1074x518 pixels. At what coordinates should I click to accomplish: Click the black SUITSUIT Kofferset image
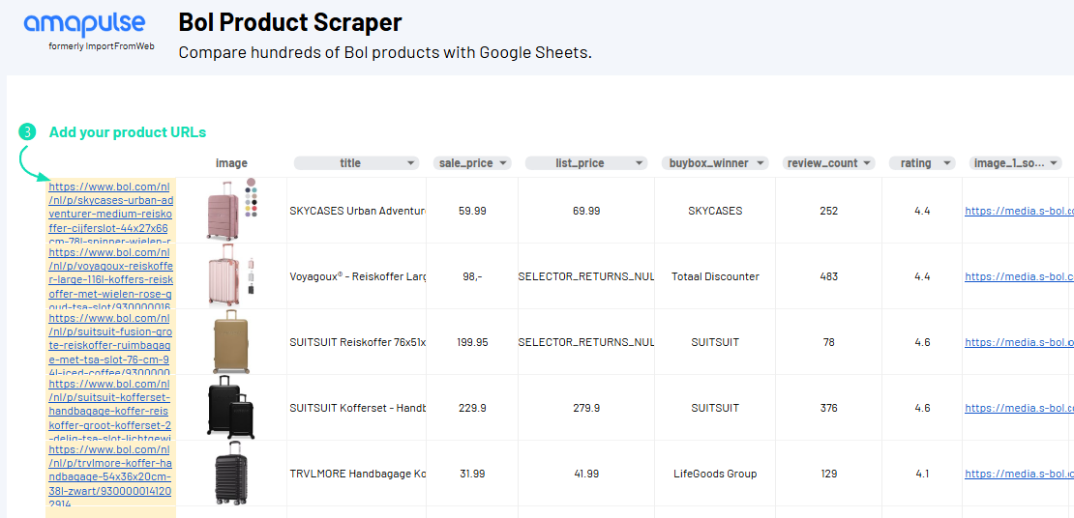(x=231, y=407)
